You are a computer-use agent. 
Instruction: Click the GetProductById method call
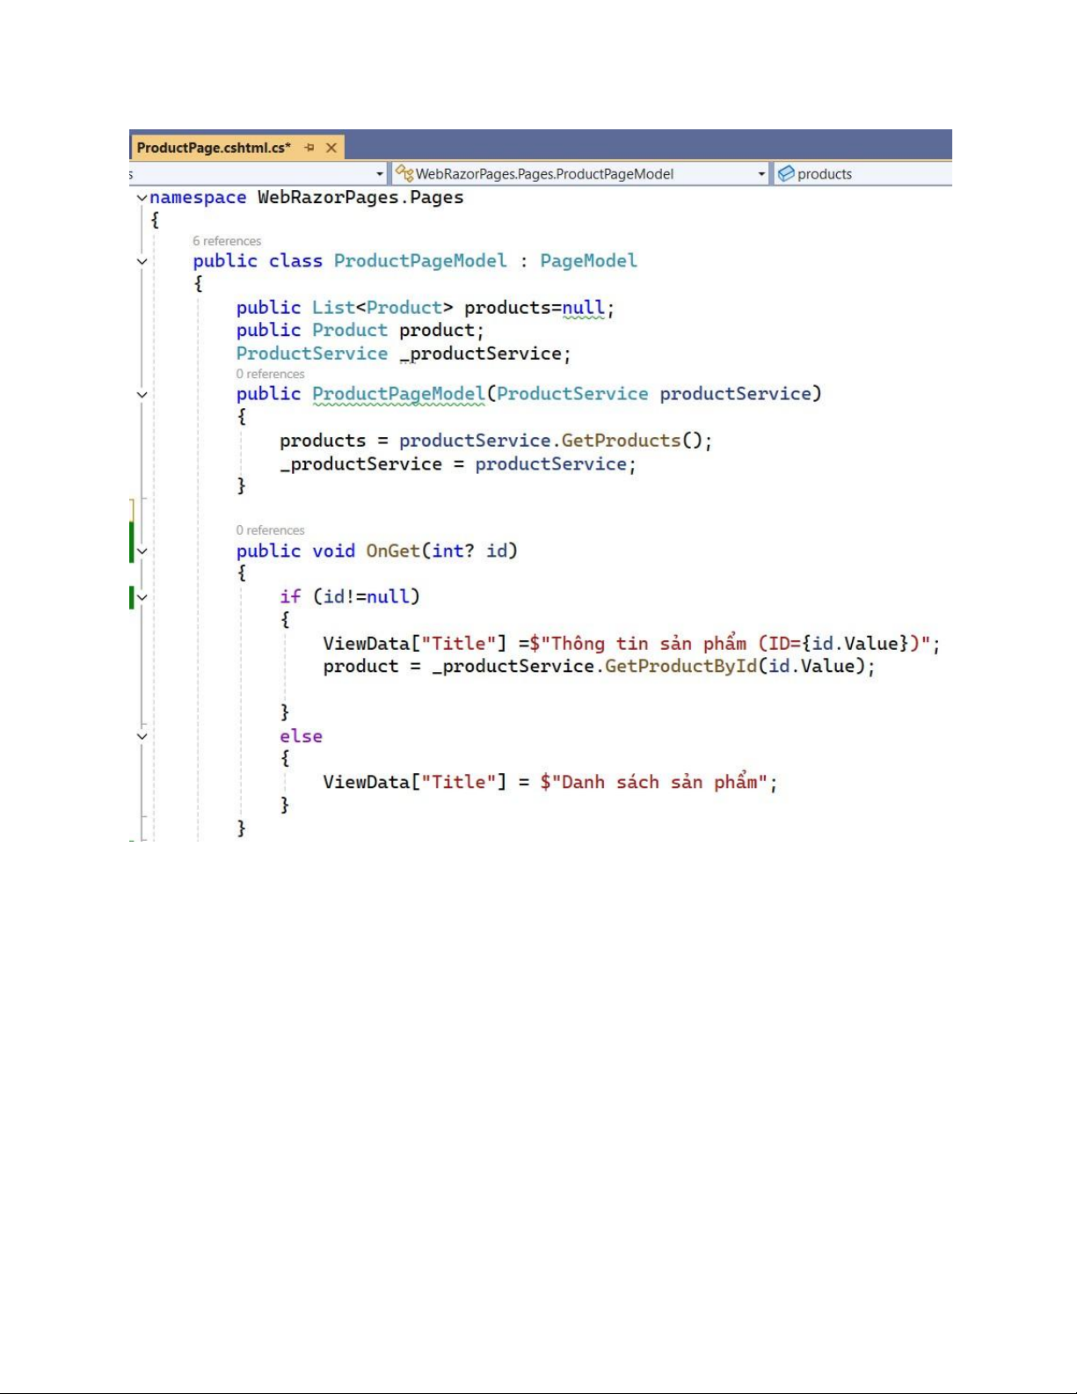pyautogui.click(x=680, y=667)
